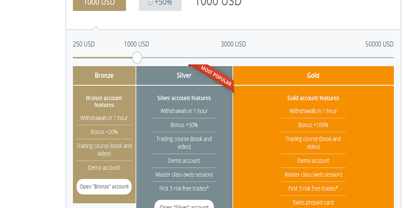Click the 1000 USD deposit amount button
The width and height of the screenshot is (416, 208).
pyautogui.click(x=99, y=5)
